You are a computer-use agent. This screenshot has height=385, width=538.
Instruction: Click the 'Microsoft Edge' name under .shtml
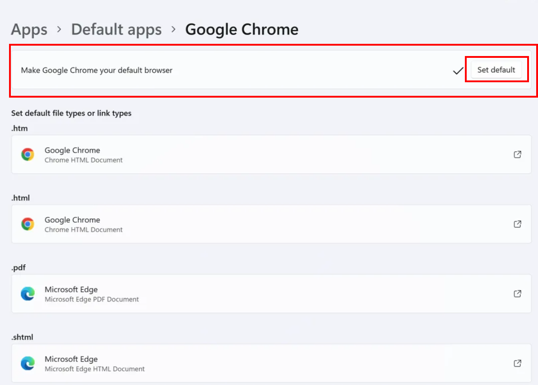(71, 359)
